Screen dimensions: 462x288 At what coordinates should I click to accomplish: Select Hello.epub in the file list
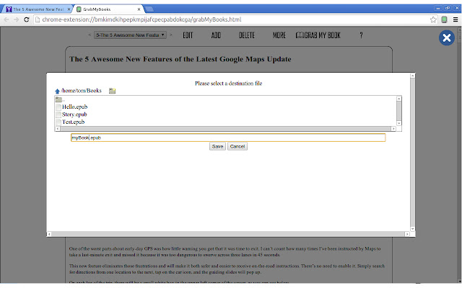pos(74,107)
